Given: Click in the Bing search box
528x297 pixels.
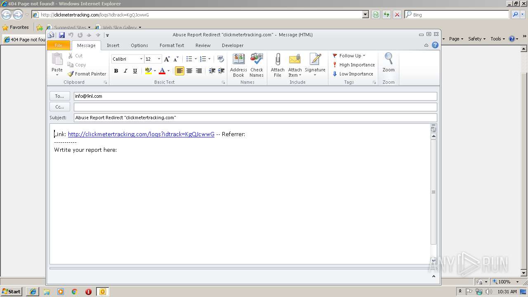Looking at the screenshot, I should (457, 14).
